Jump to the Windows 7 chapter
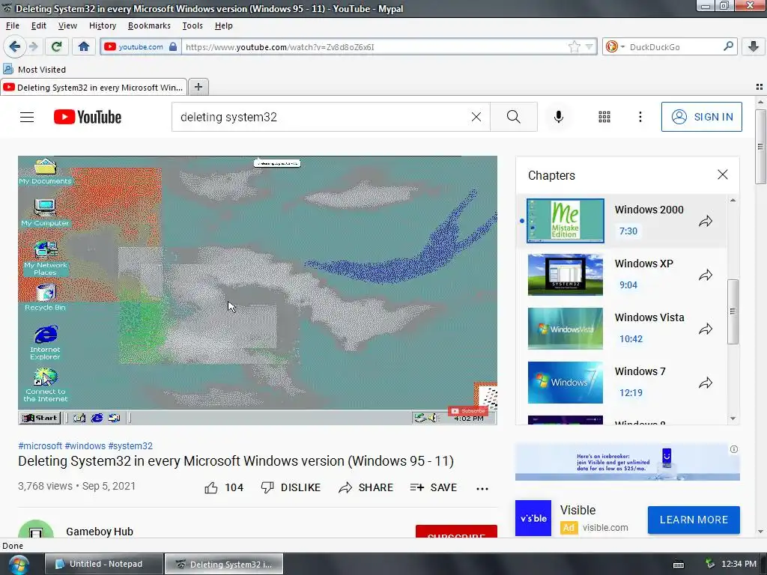767x575 pixels. point(622,383)
